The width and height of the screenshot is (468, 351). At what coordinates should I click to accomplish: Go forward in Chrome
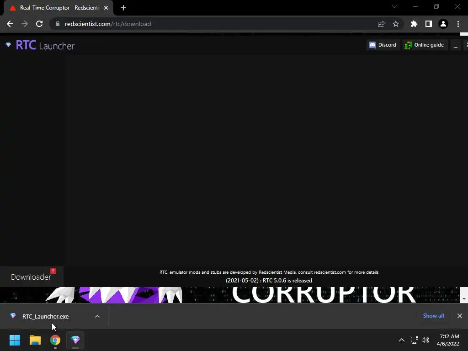25,24
